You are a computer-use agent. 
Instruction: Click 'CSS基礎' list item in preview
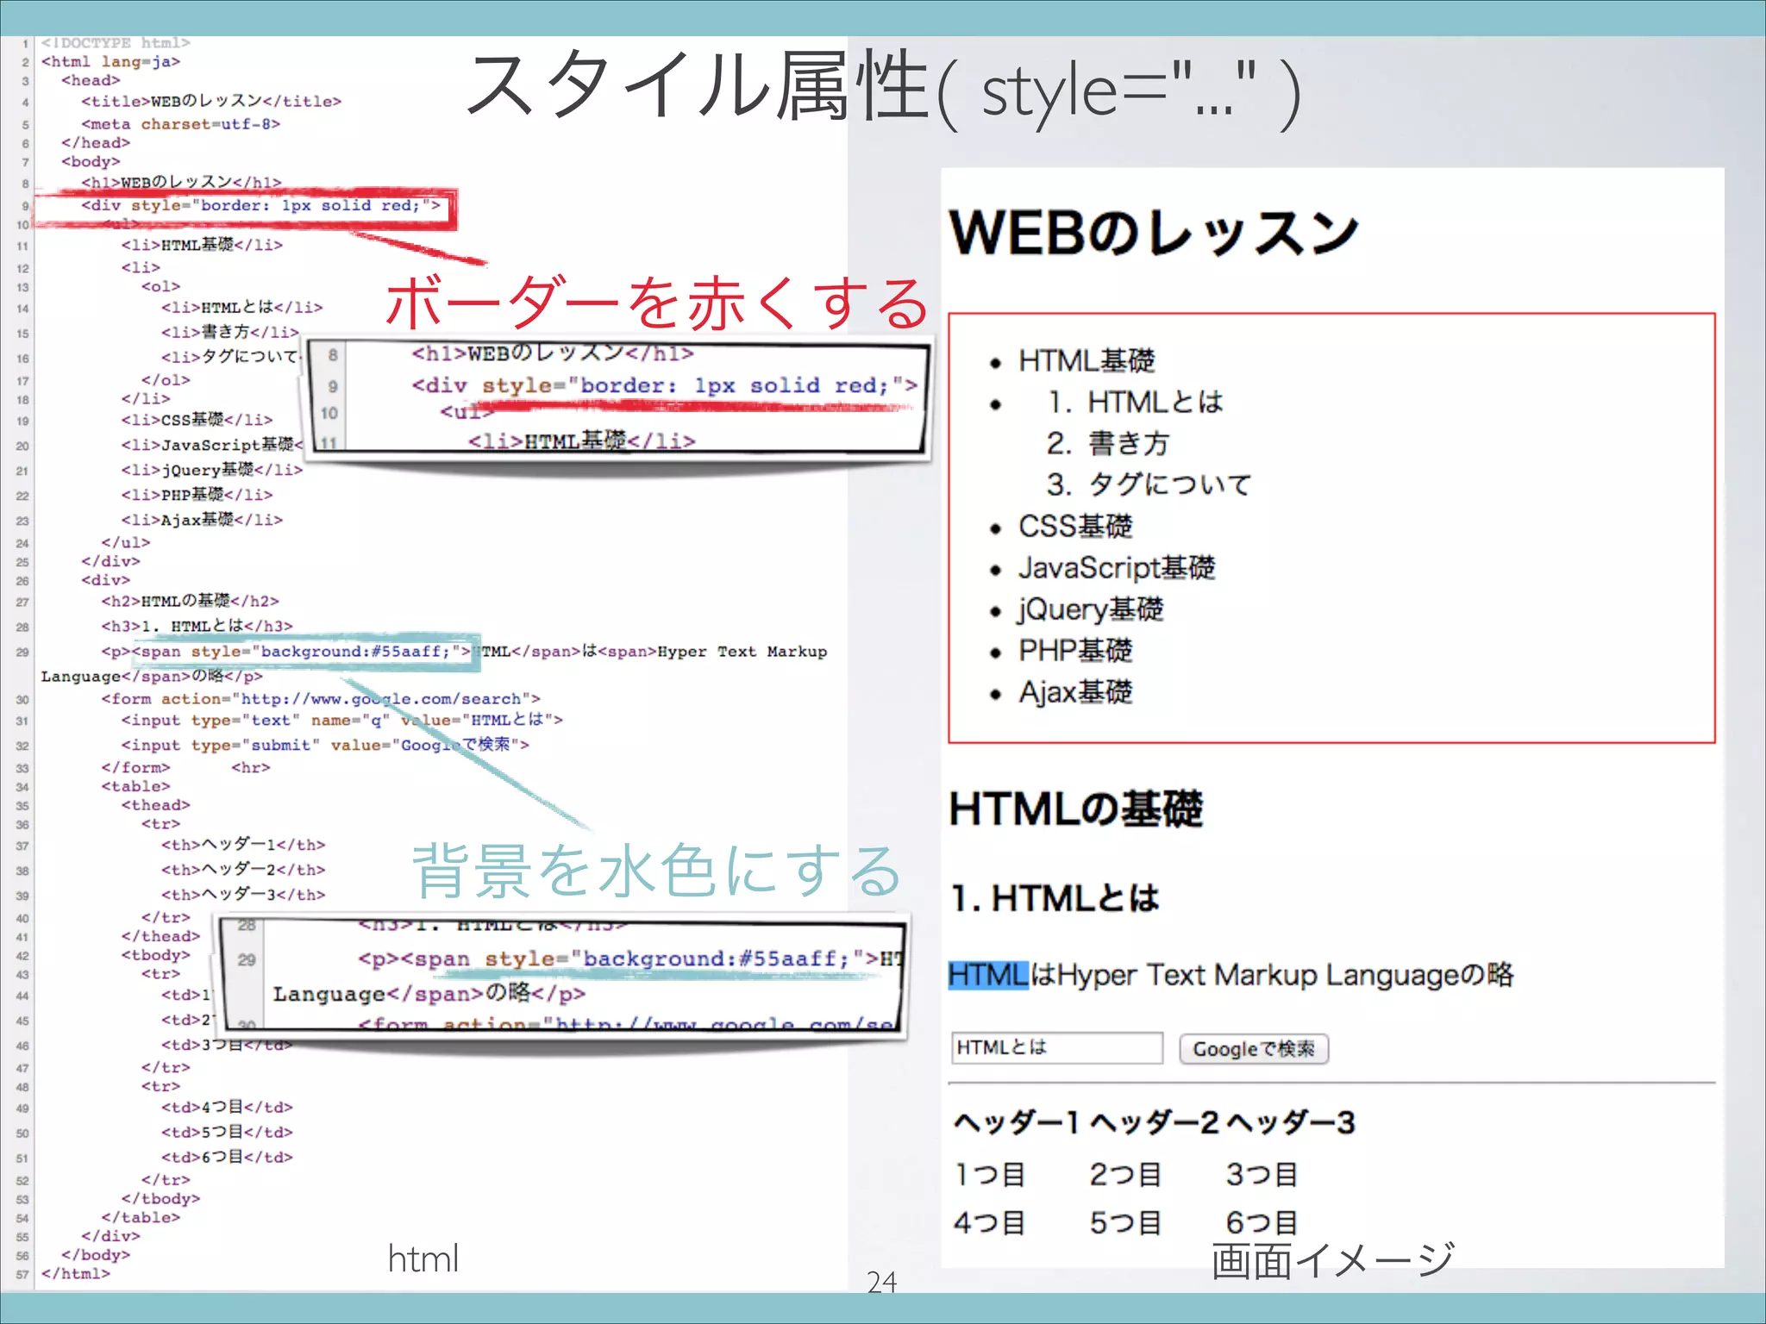pos(1075,526)
